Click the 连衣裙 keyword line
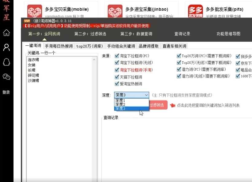 coord(33,60)
